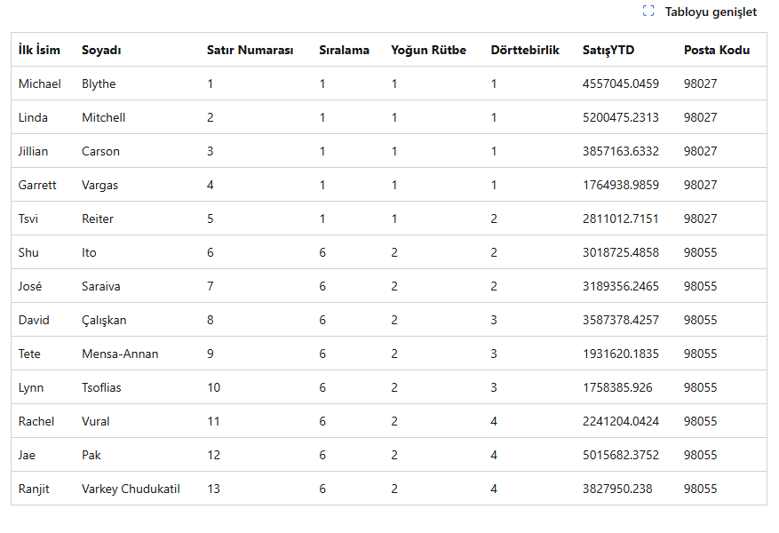The height and width of the screenshot is (533, 779).
Task: Click the first name cell José
Action: tap(30, 286)
